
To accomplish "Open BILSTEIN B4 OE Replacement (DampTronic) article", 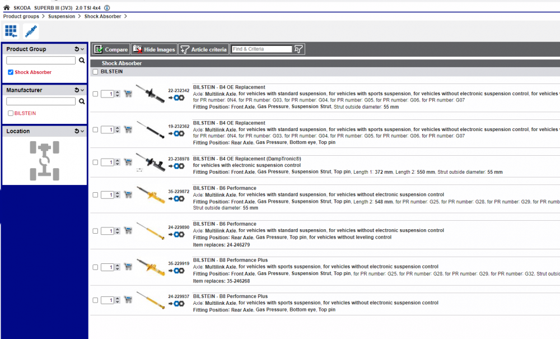I will point(247,159).
